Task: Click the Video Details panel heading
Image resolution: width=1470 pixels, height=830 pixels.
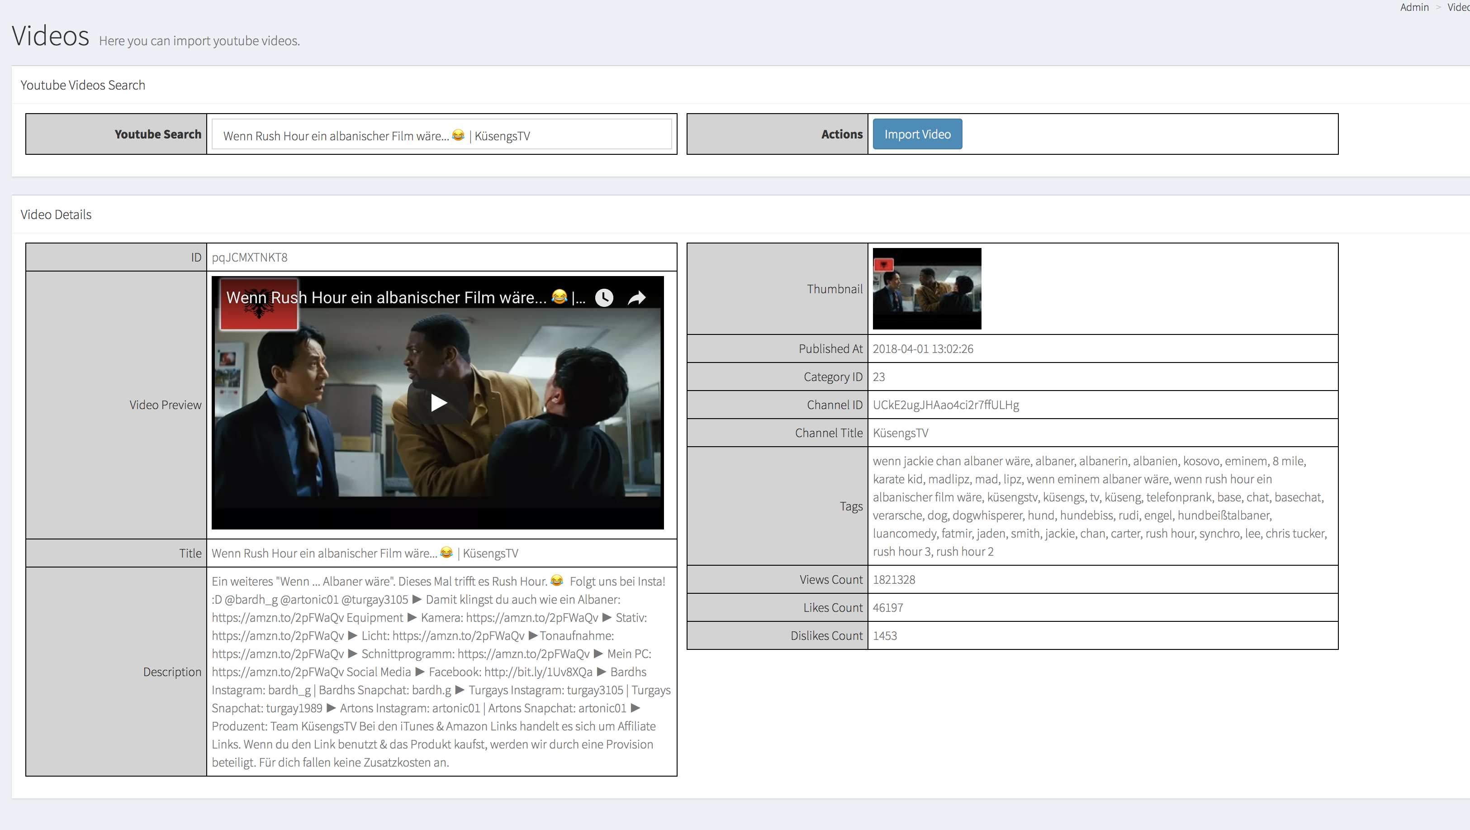Action: click(56, 214)
